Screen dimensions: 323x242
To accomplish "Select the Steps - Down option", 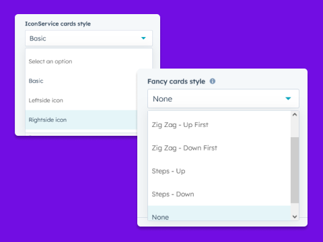I will pos(219,194).
